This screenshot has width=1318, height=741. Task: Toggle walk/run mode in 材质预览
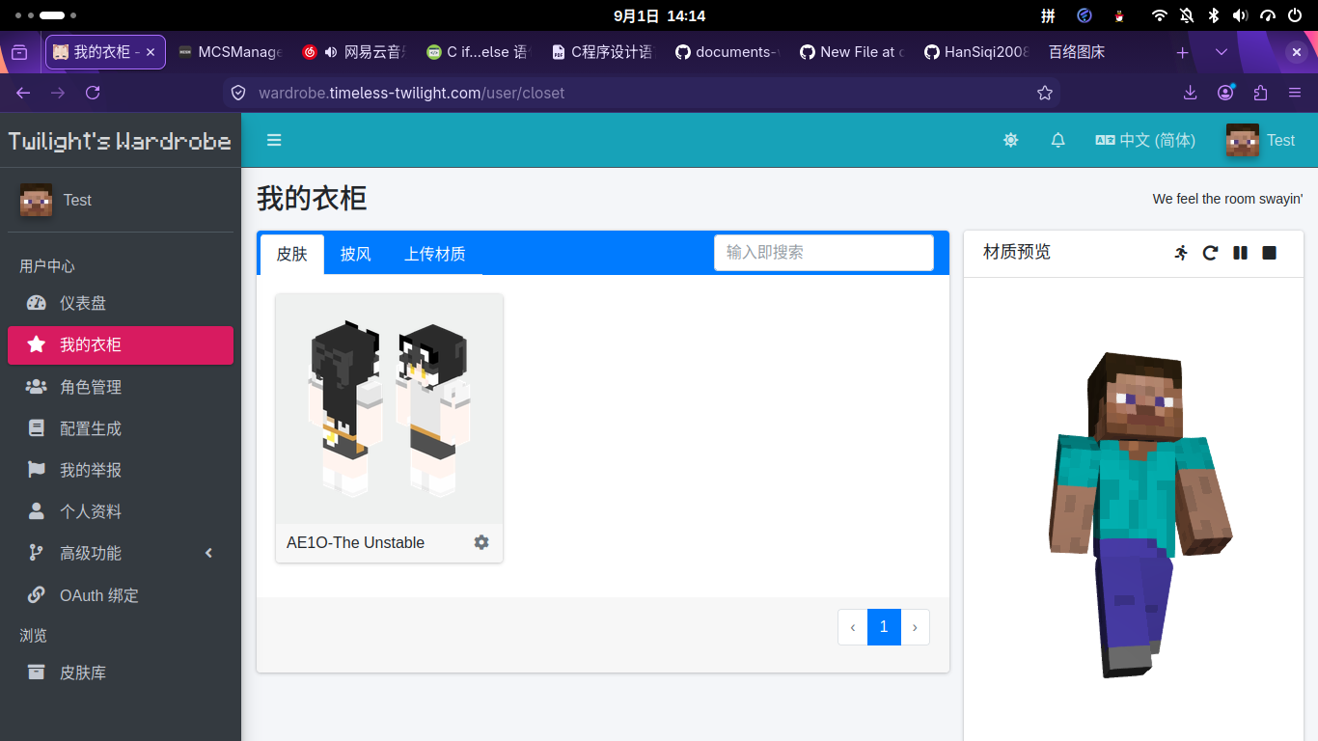(1181, 253)
